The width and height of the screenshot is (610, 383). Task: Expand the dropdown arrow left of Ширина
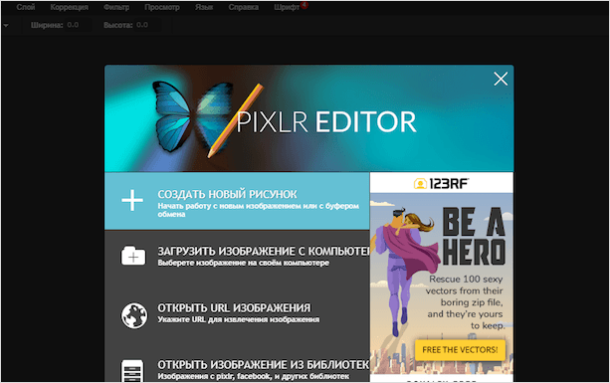(6, 26)
